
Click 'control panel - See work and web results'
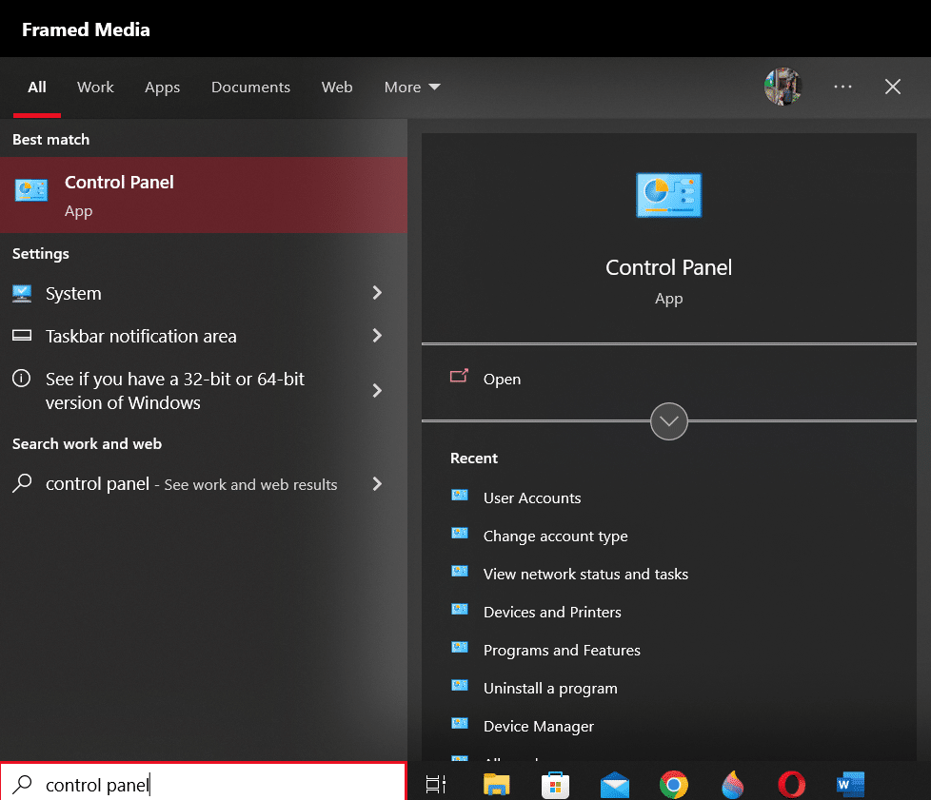coord(191,483)
